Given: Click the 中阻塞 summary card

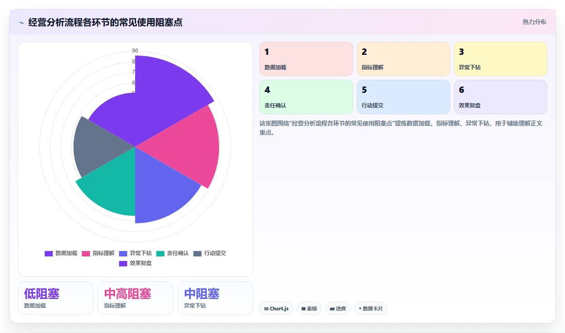Looking at the screenshot, I should pyautogui.click(x=215, y=298).
